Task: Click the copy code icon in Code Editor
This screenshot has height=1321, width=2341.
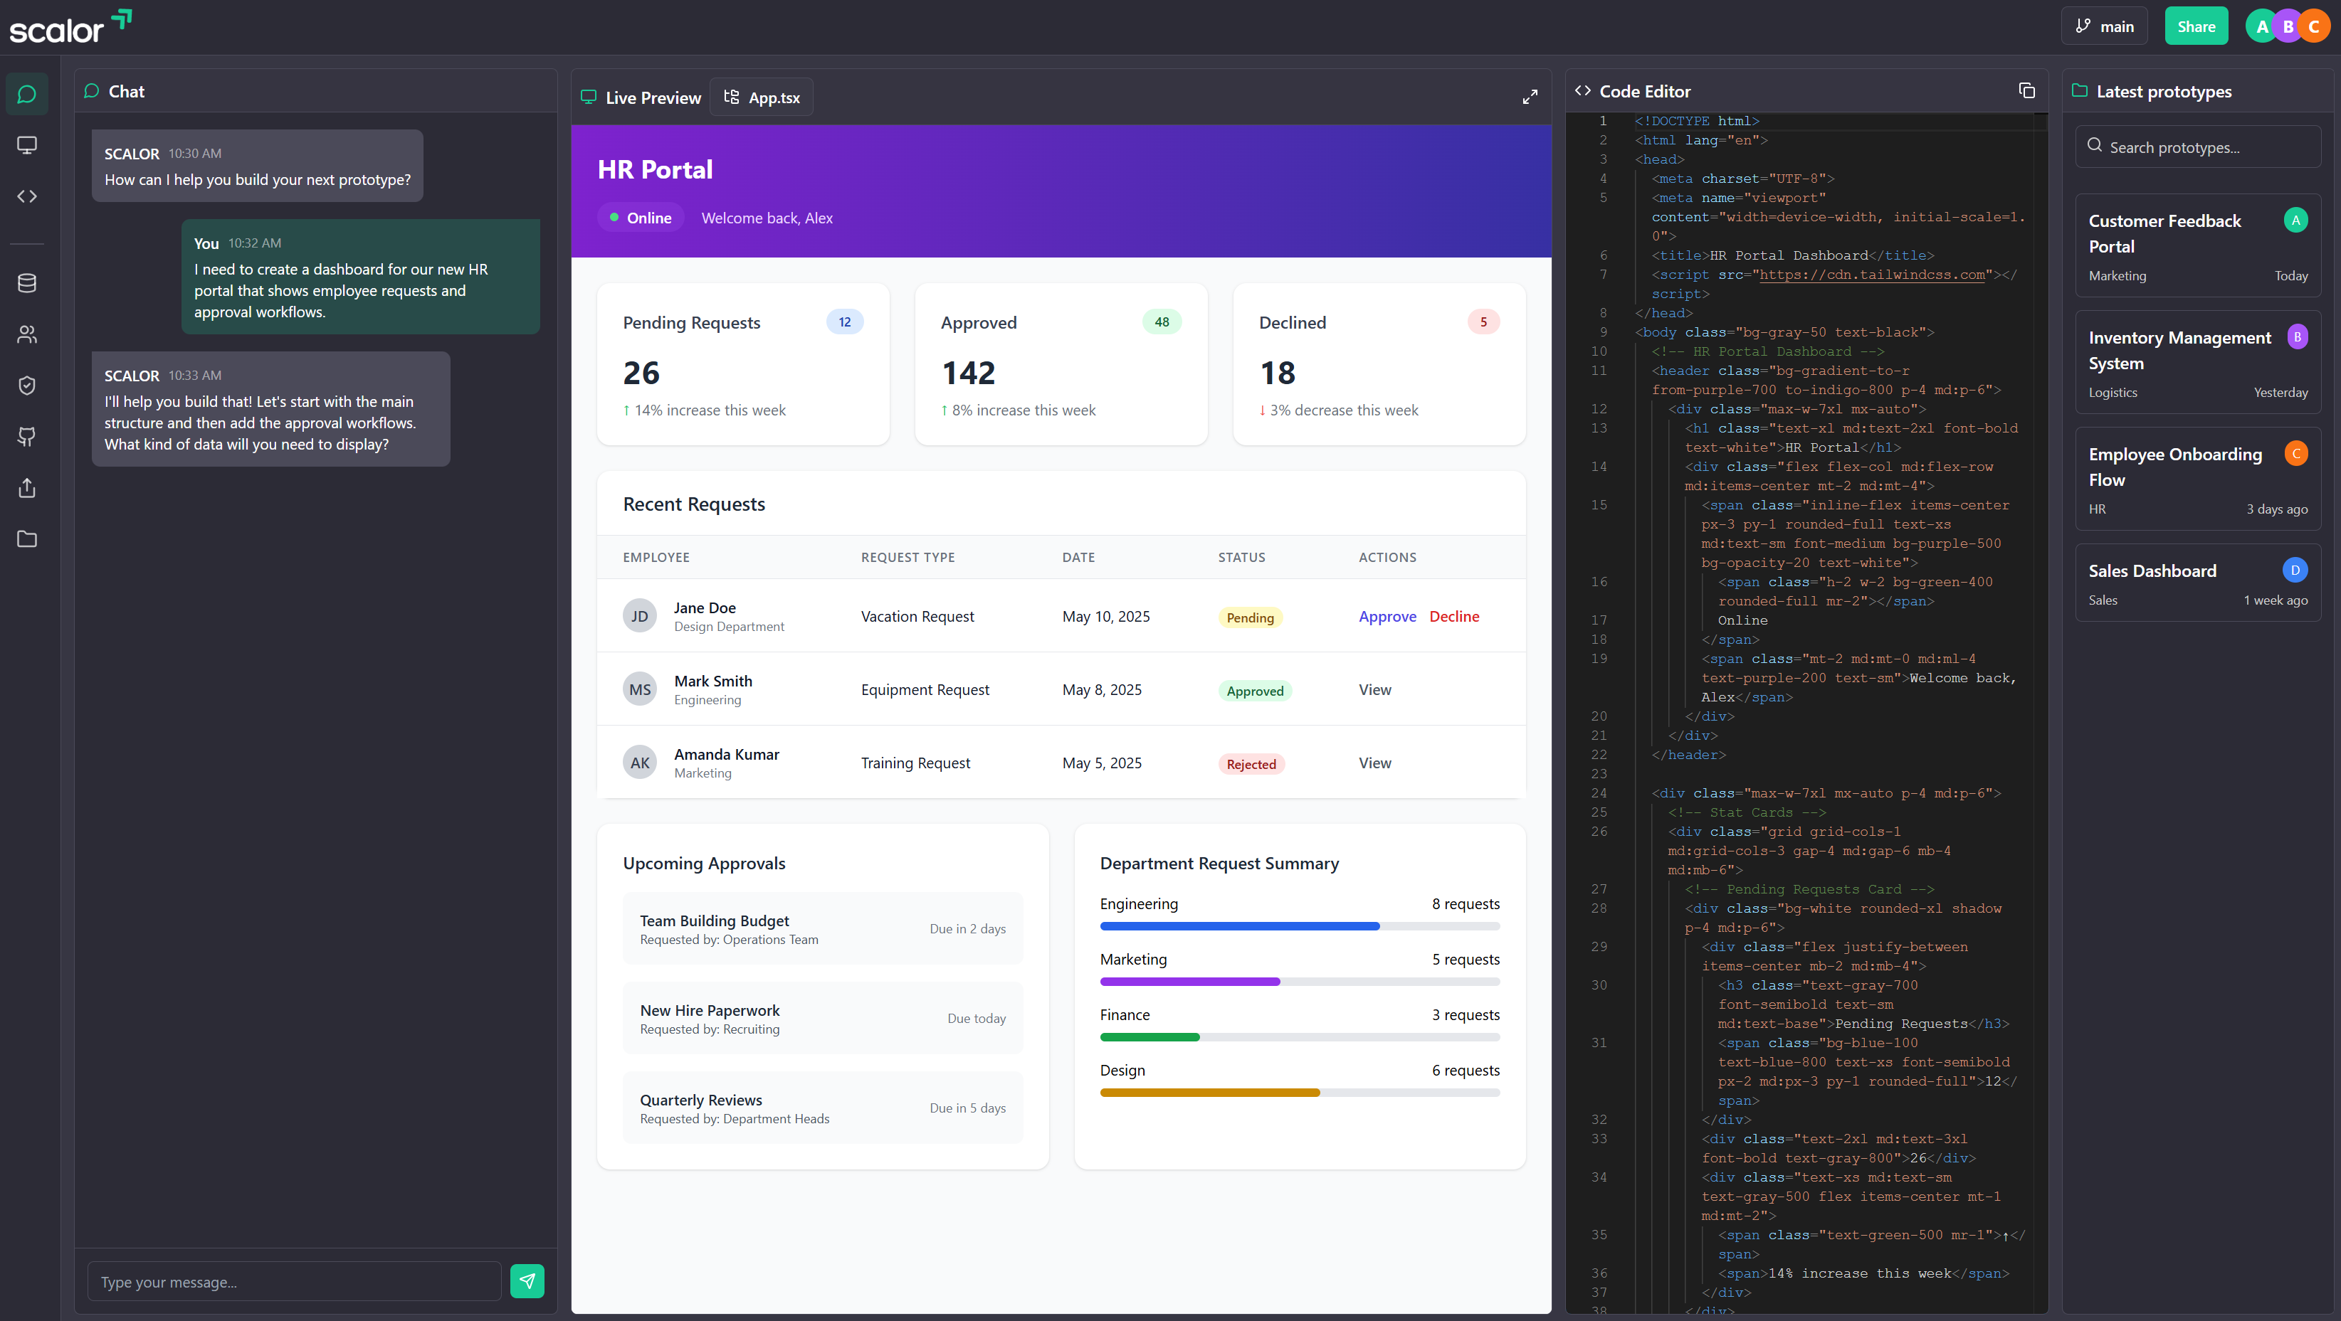Action: pos(2026,90)
